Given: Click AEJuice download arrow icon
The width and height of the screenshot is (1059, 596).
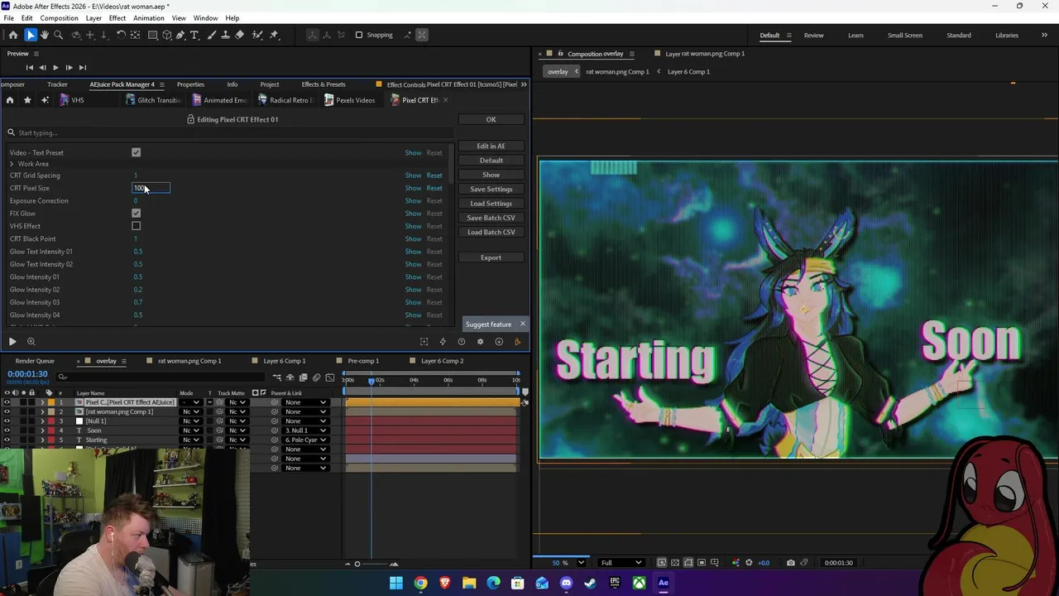Looking at the screenshot, I should (x=499, y=341).
